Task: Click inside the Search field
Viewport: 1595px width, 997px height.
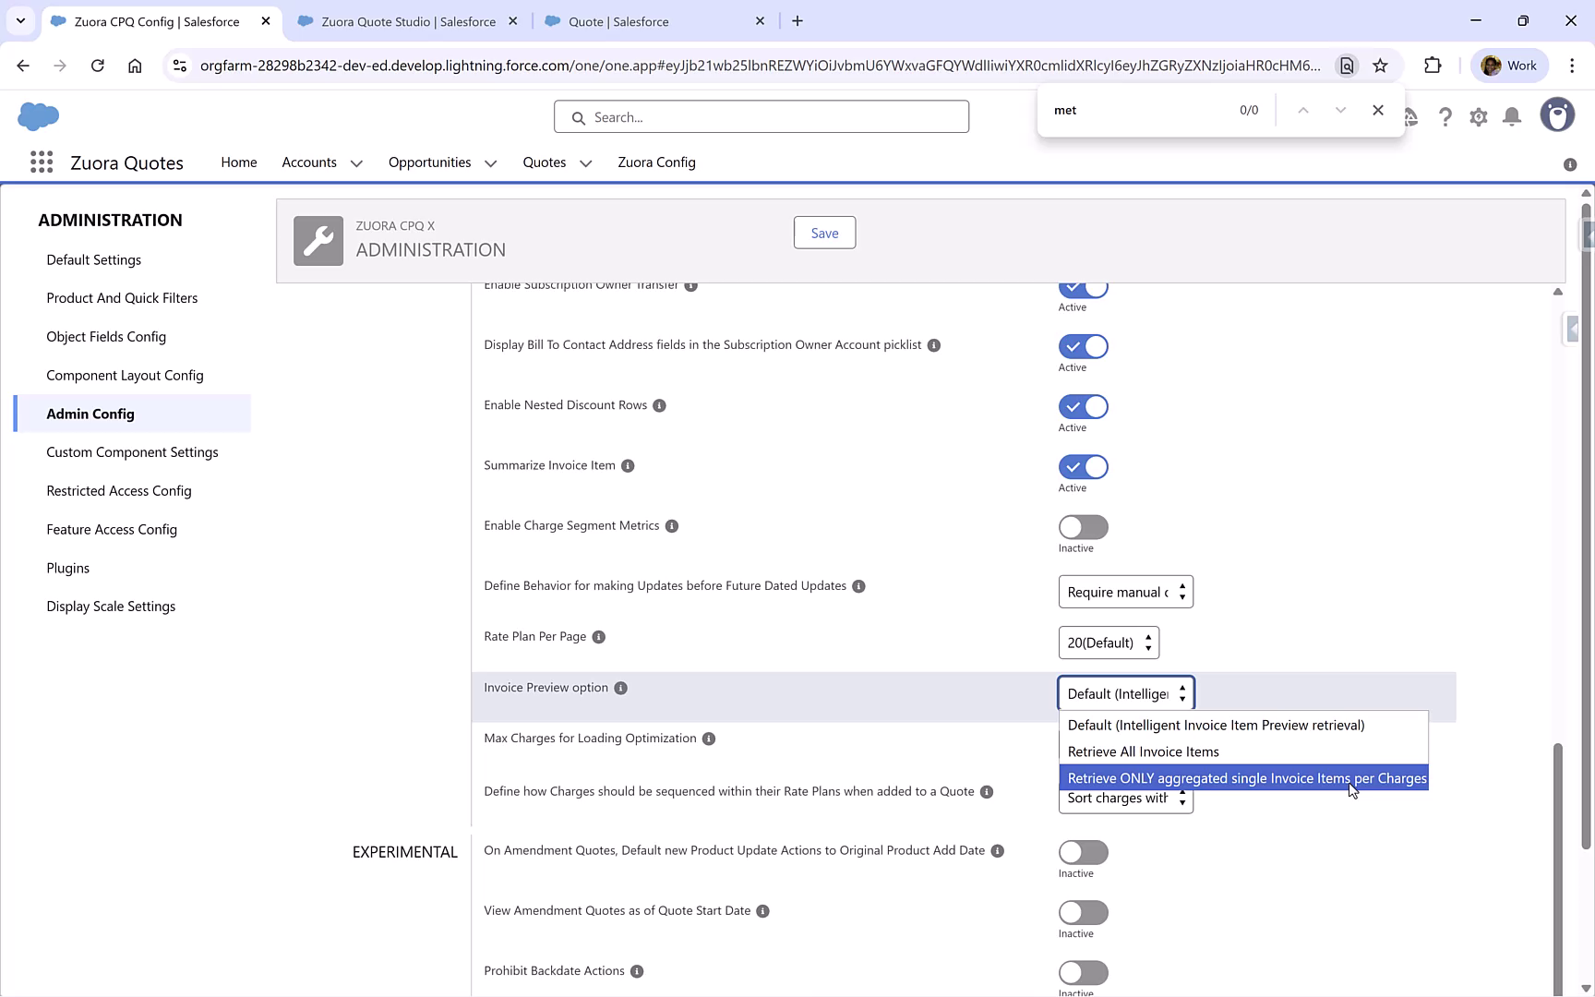Action: point(761,116)
